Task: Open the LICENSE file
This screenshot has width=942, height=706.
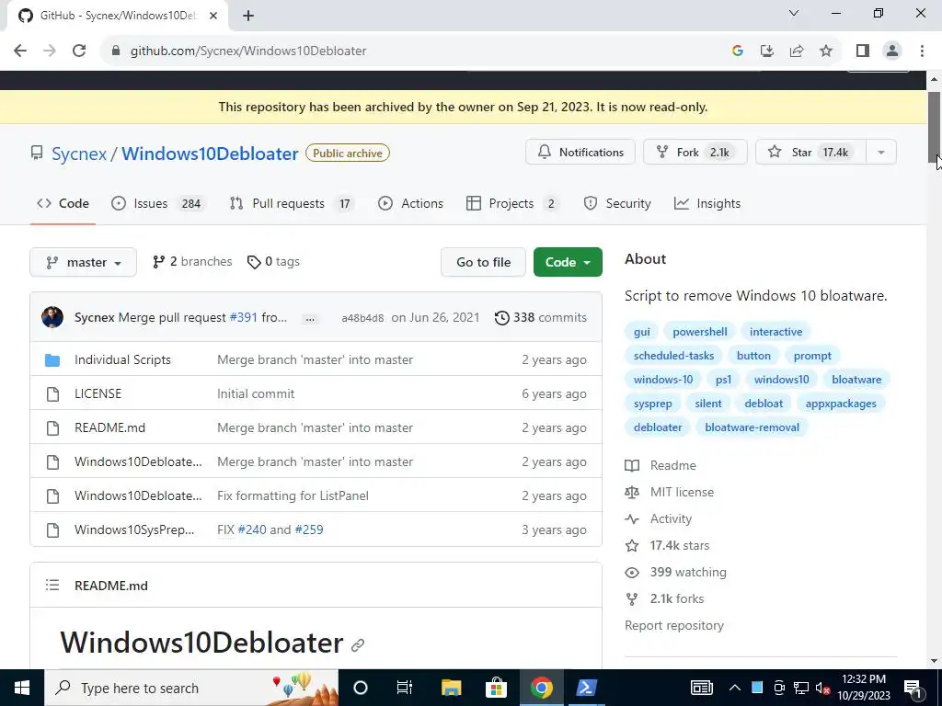Action: 98,393
